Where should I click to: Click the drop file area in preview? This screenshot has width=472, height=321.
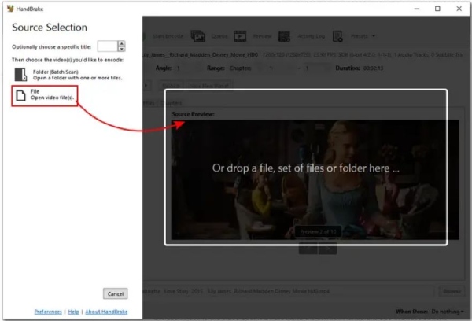306,167
